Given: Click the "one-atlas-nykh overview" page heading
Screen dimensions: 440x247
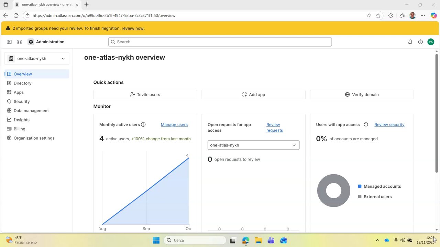Looking at the screenshot, I should [124, 57].
